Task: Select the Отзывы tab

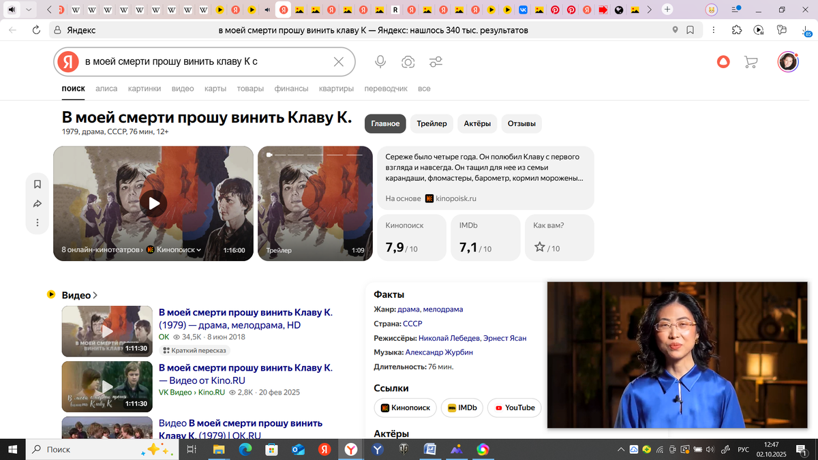Action: coord(521,123)
